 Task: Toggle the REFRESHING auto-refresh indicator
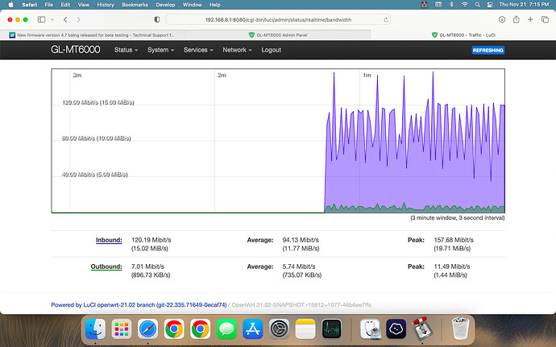click(488, 50)
